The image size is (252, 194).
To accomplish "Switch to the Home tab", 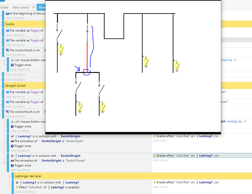I will tap(4, 7).
